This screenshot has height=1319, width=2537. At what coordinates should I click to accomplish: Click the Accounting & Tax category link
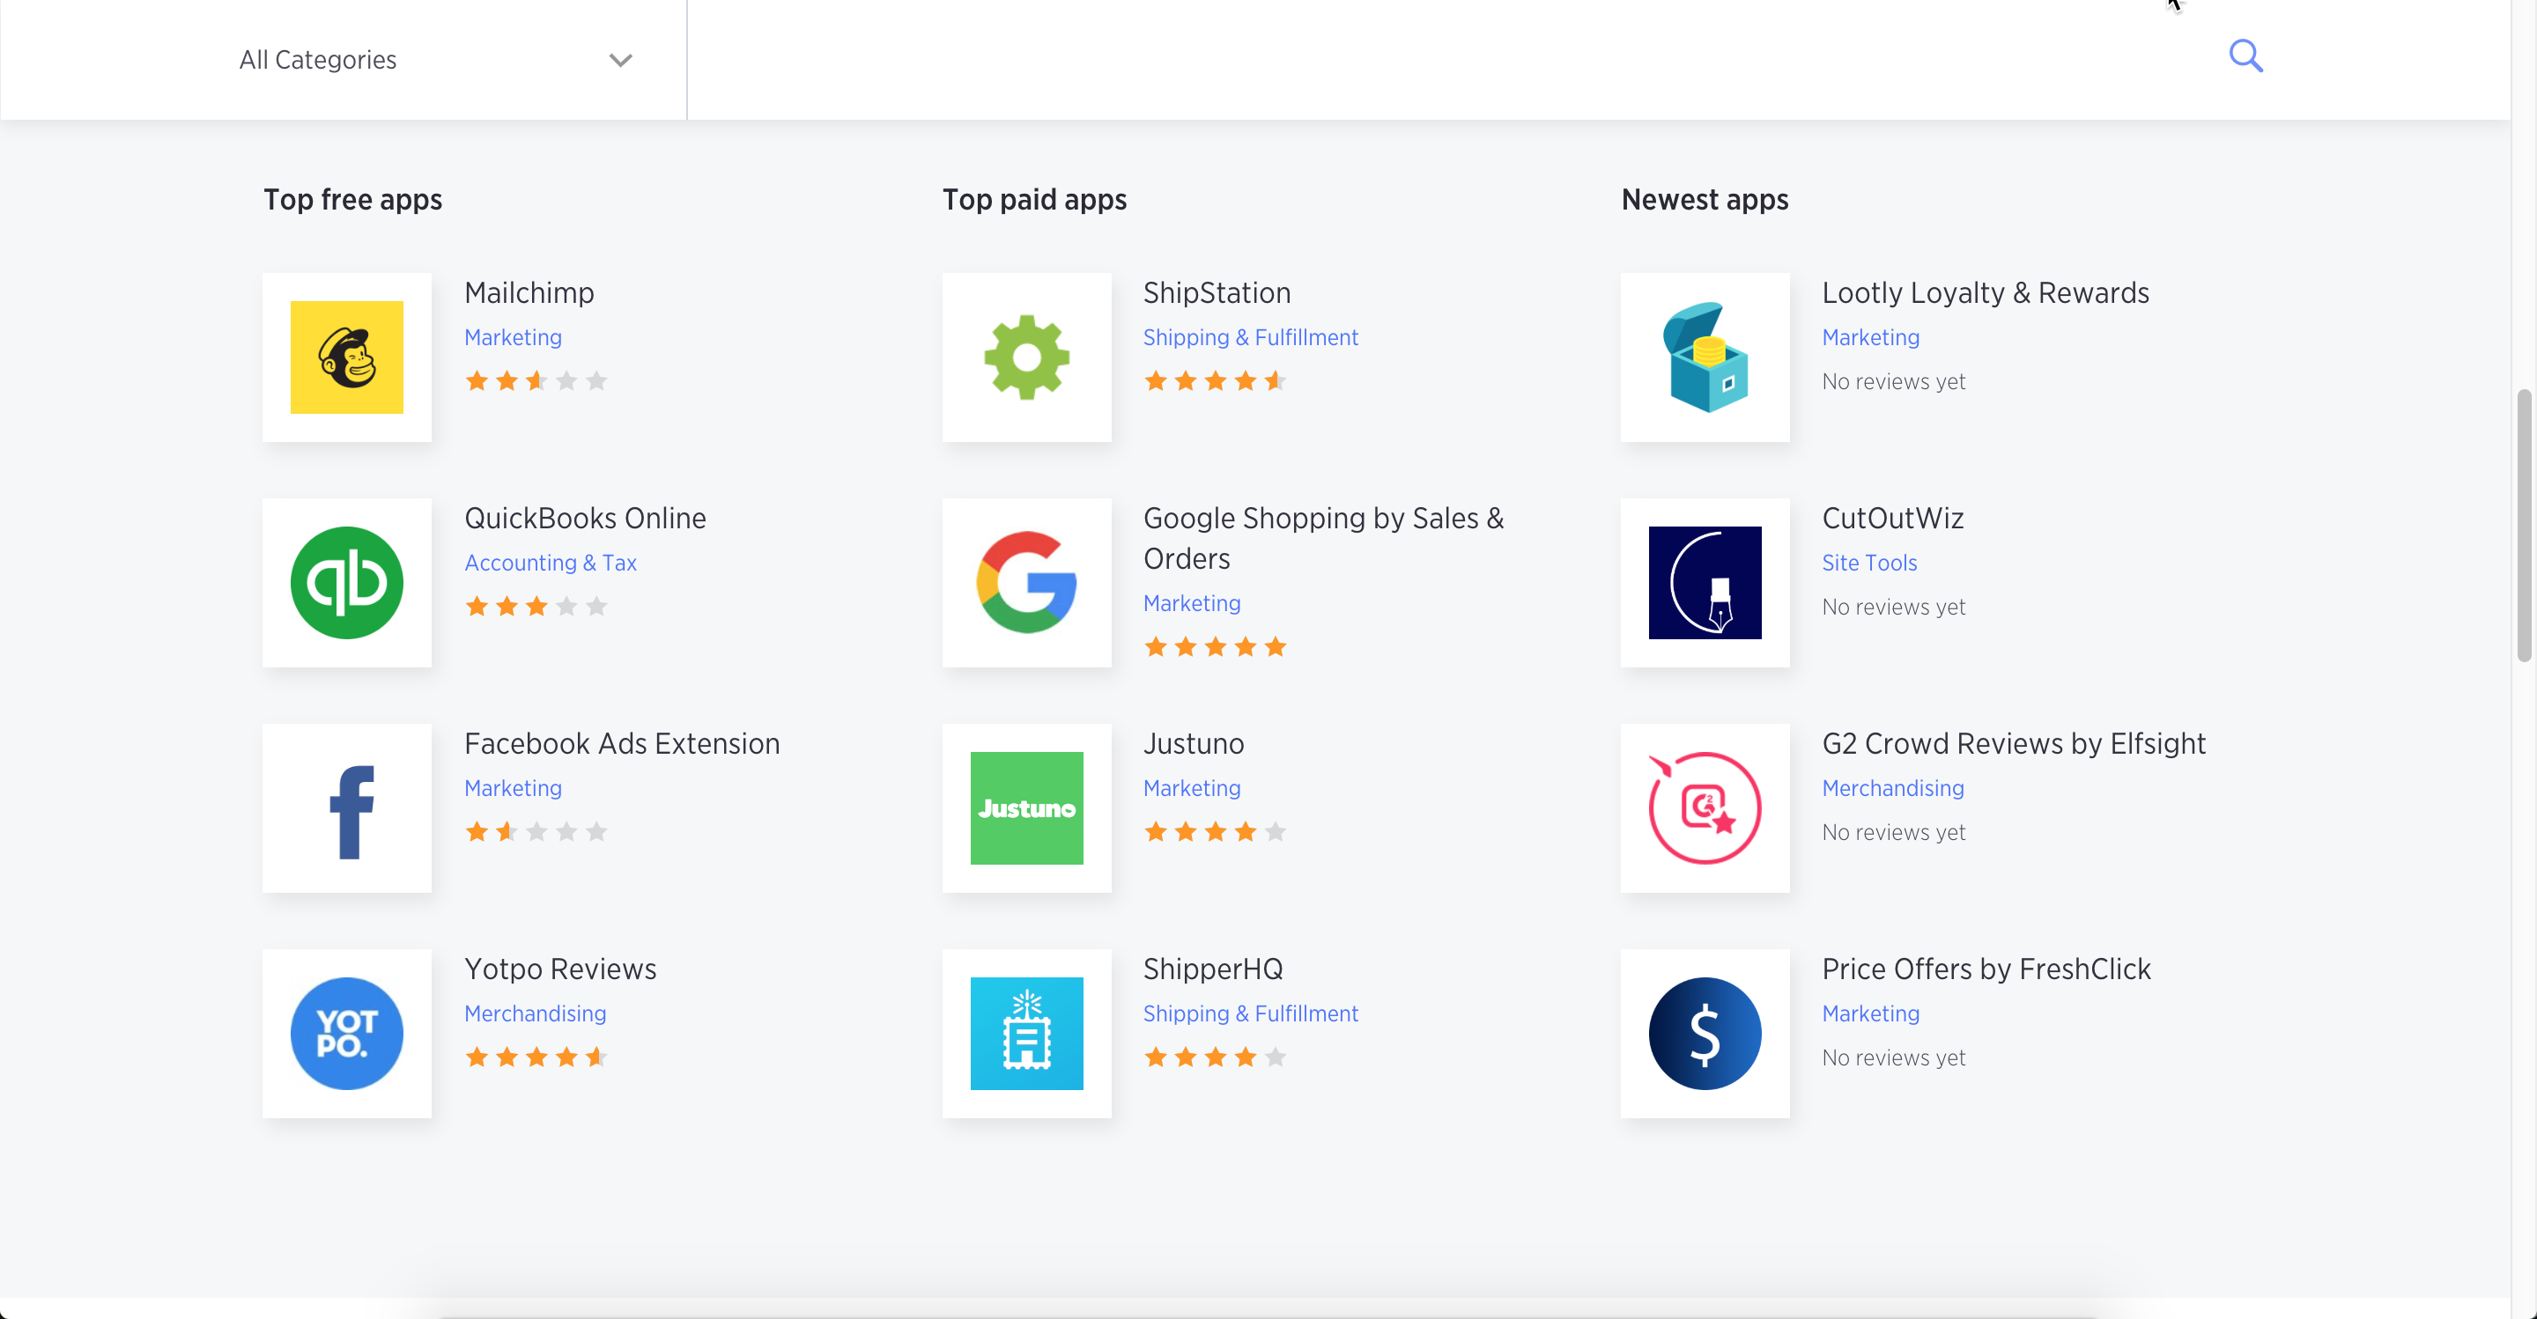(x=550, y=563)
